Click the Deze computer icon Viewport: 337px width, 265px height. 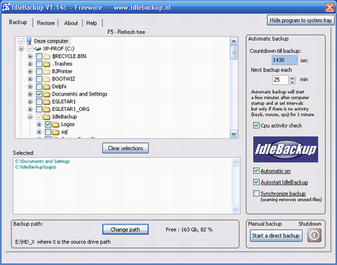(29, 41)
